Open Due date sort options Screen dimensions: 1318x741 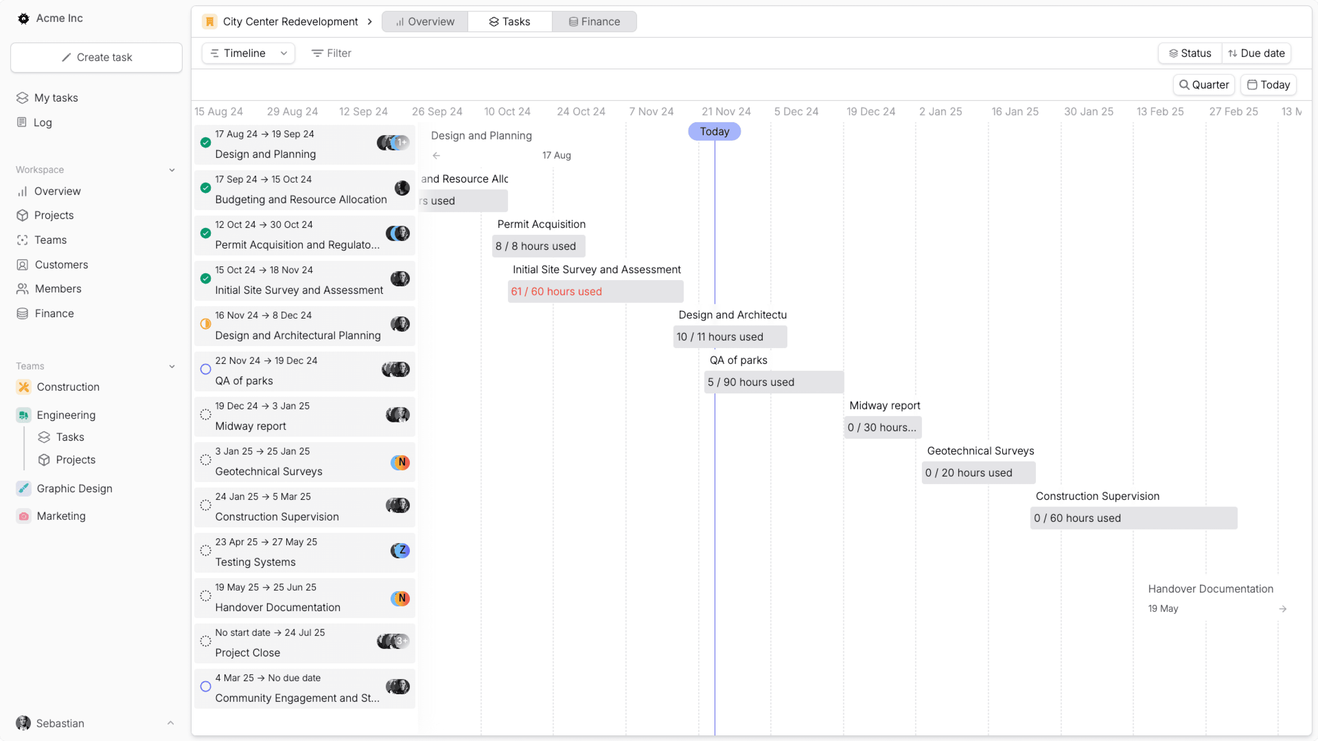click(x=1256, y=53)
